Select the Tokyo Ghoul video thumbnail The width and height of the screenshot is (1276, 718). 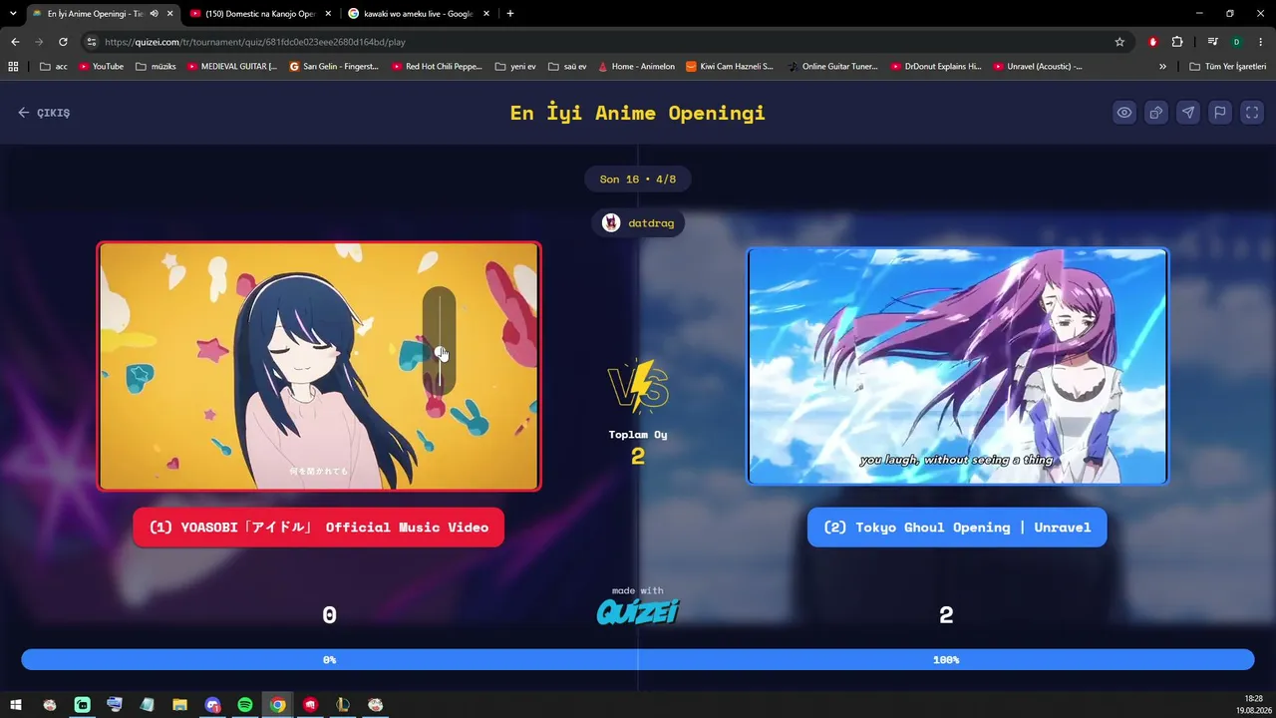(957, 366)
